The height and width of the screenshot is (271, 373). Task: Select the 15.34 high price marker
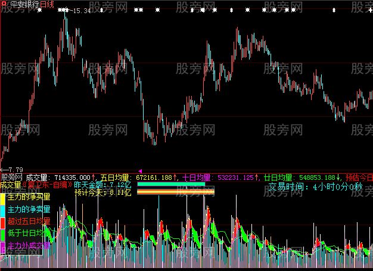click(x=81, y=11)
